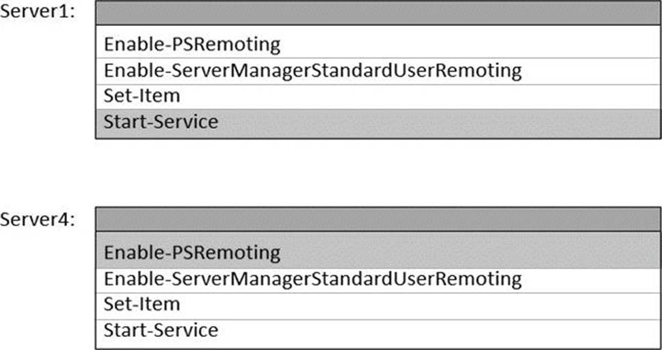
Task: Choose Enable-ServerManagerStandardUserRemoting under Server4
Action: [378, 279]
